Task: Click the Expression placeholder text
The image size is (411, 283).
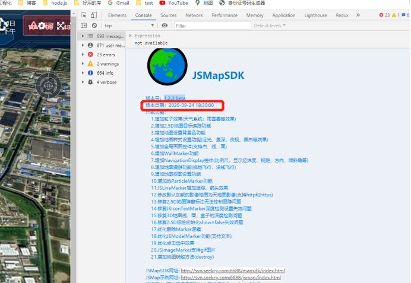Action: click(147, 36)
